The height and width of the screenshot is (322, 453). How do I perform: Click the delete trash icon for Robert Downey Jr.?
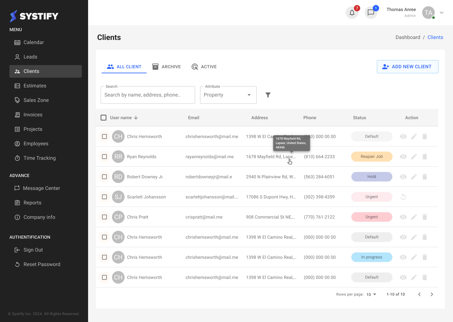coord(424,176)
